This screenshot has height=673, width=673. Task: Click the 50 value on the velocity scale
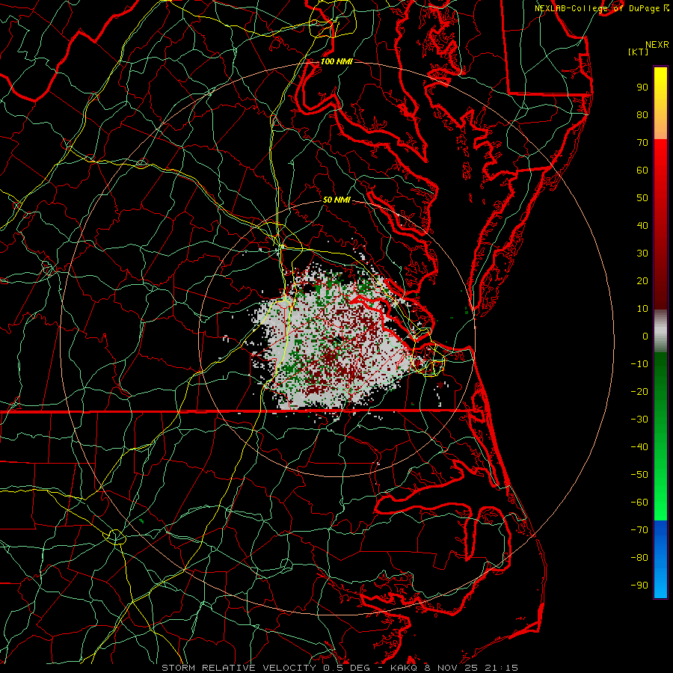click(x=642, y=198)
